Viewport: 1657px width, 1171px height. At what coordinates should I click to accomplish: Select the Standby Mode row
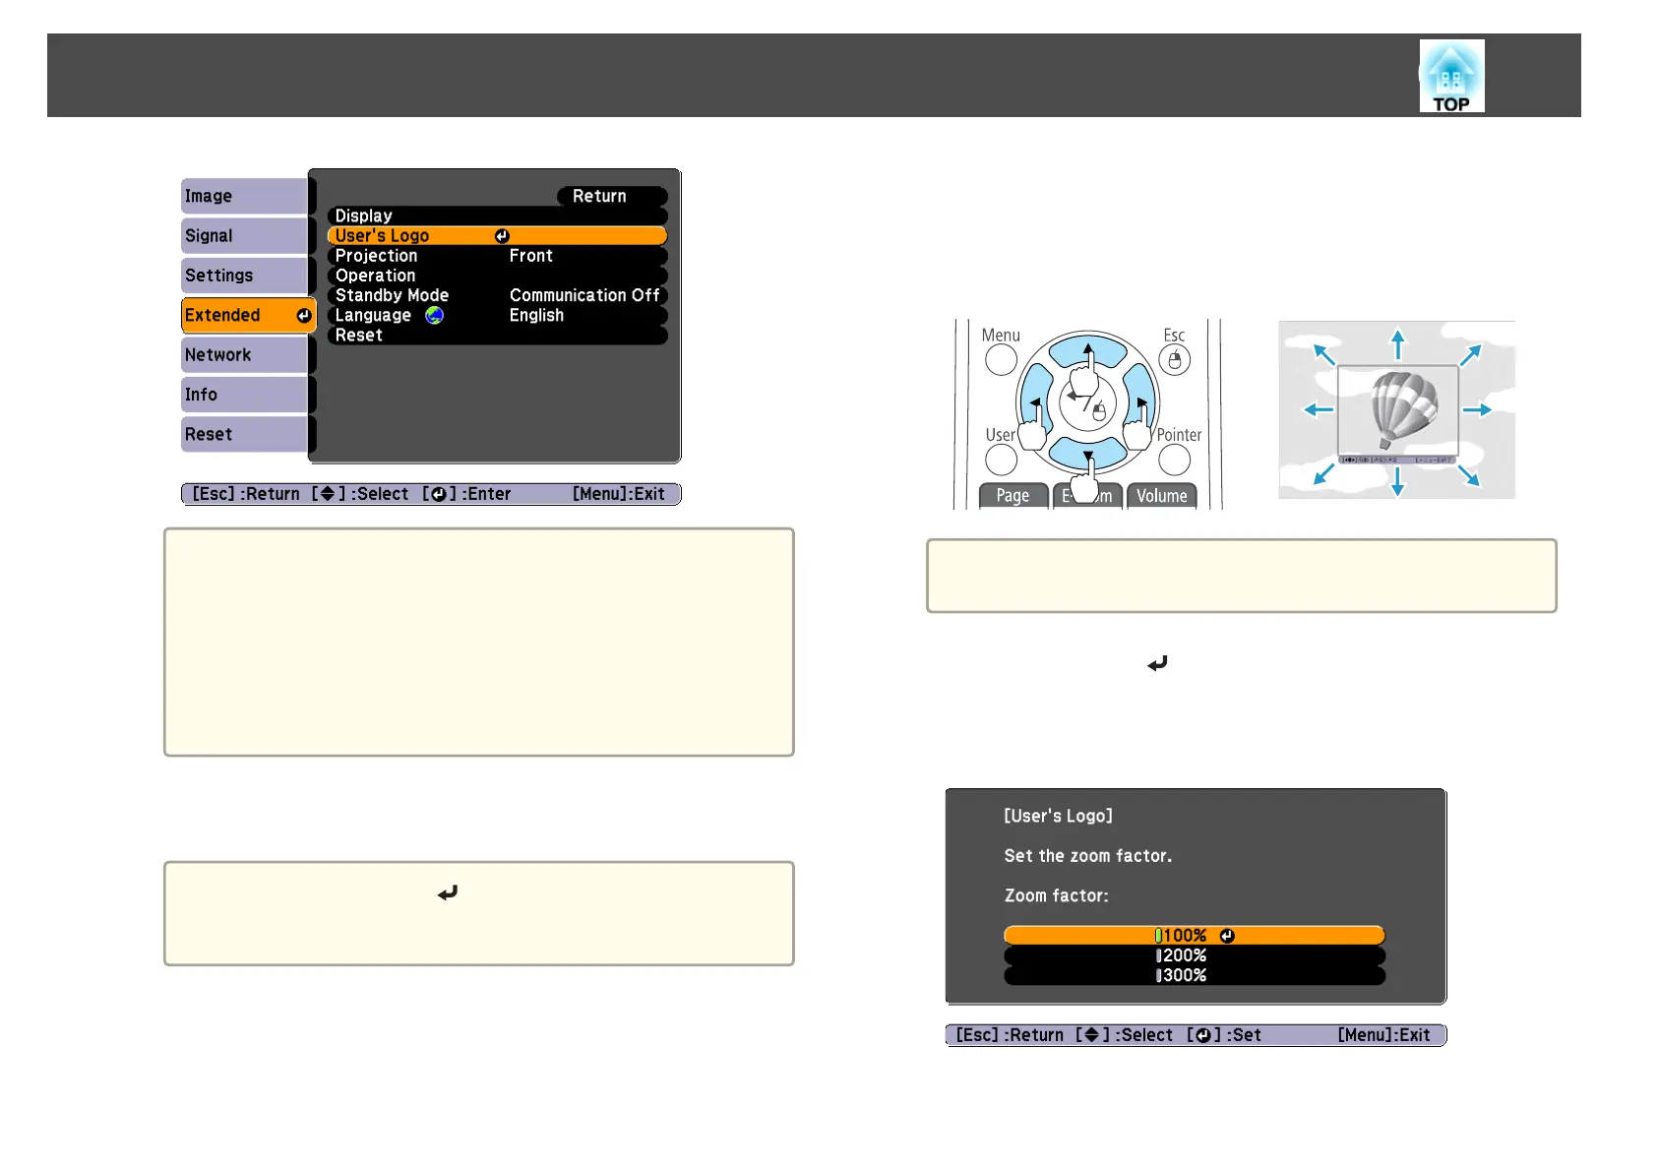coord(497,295)
